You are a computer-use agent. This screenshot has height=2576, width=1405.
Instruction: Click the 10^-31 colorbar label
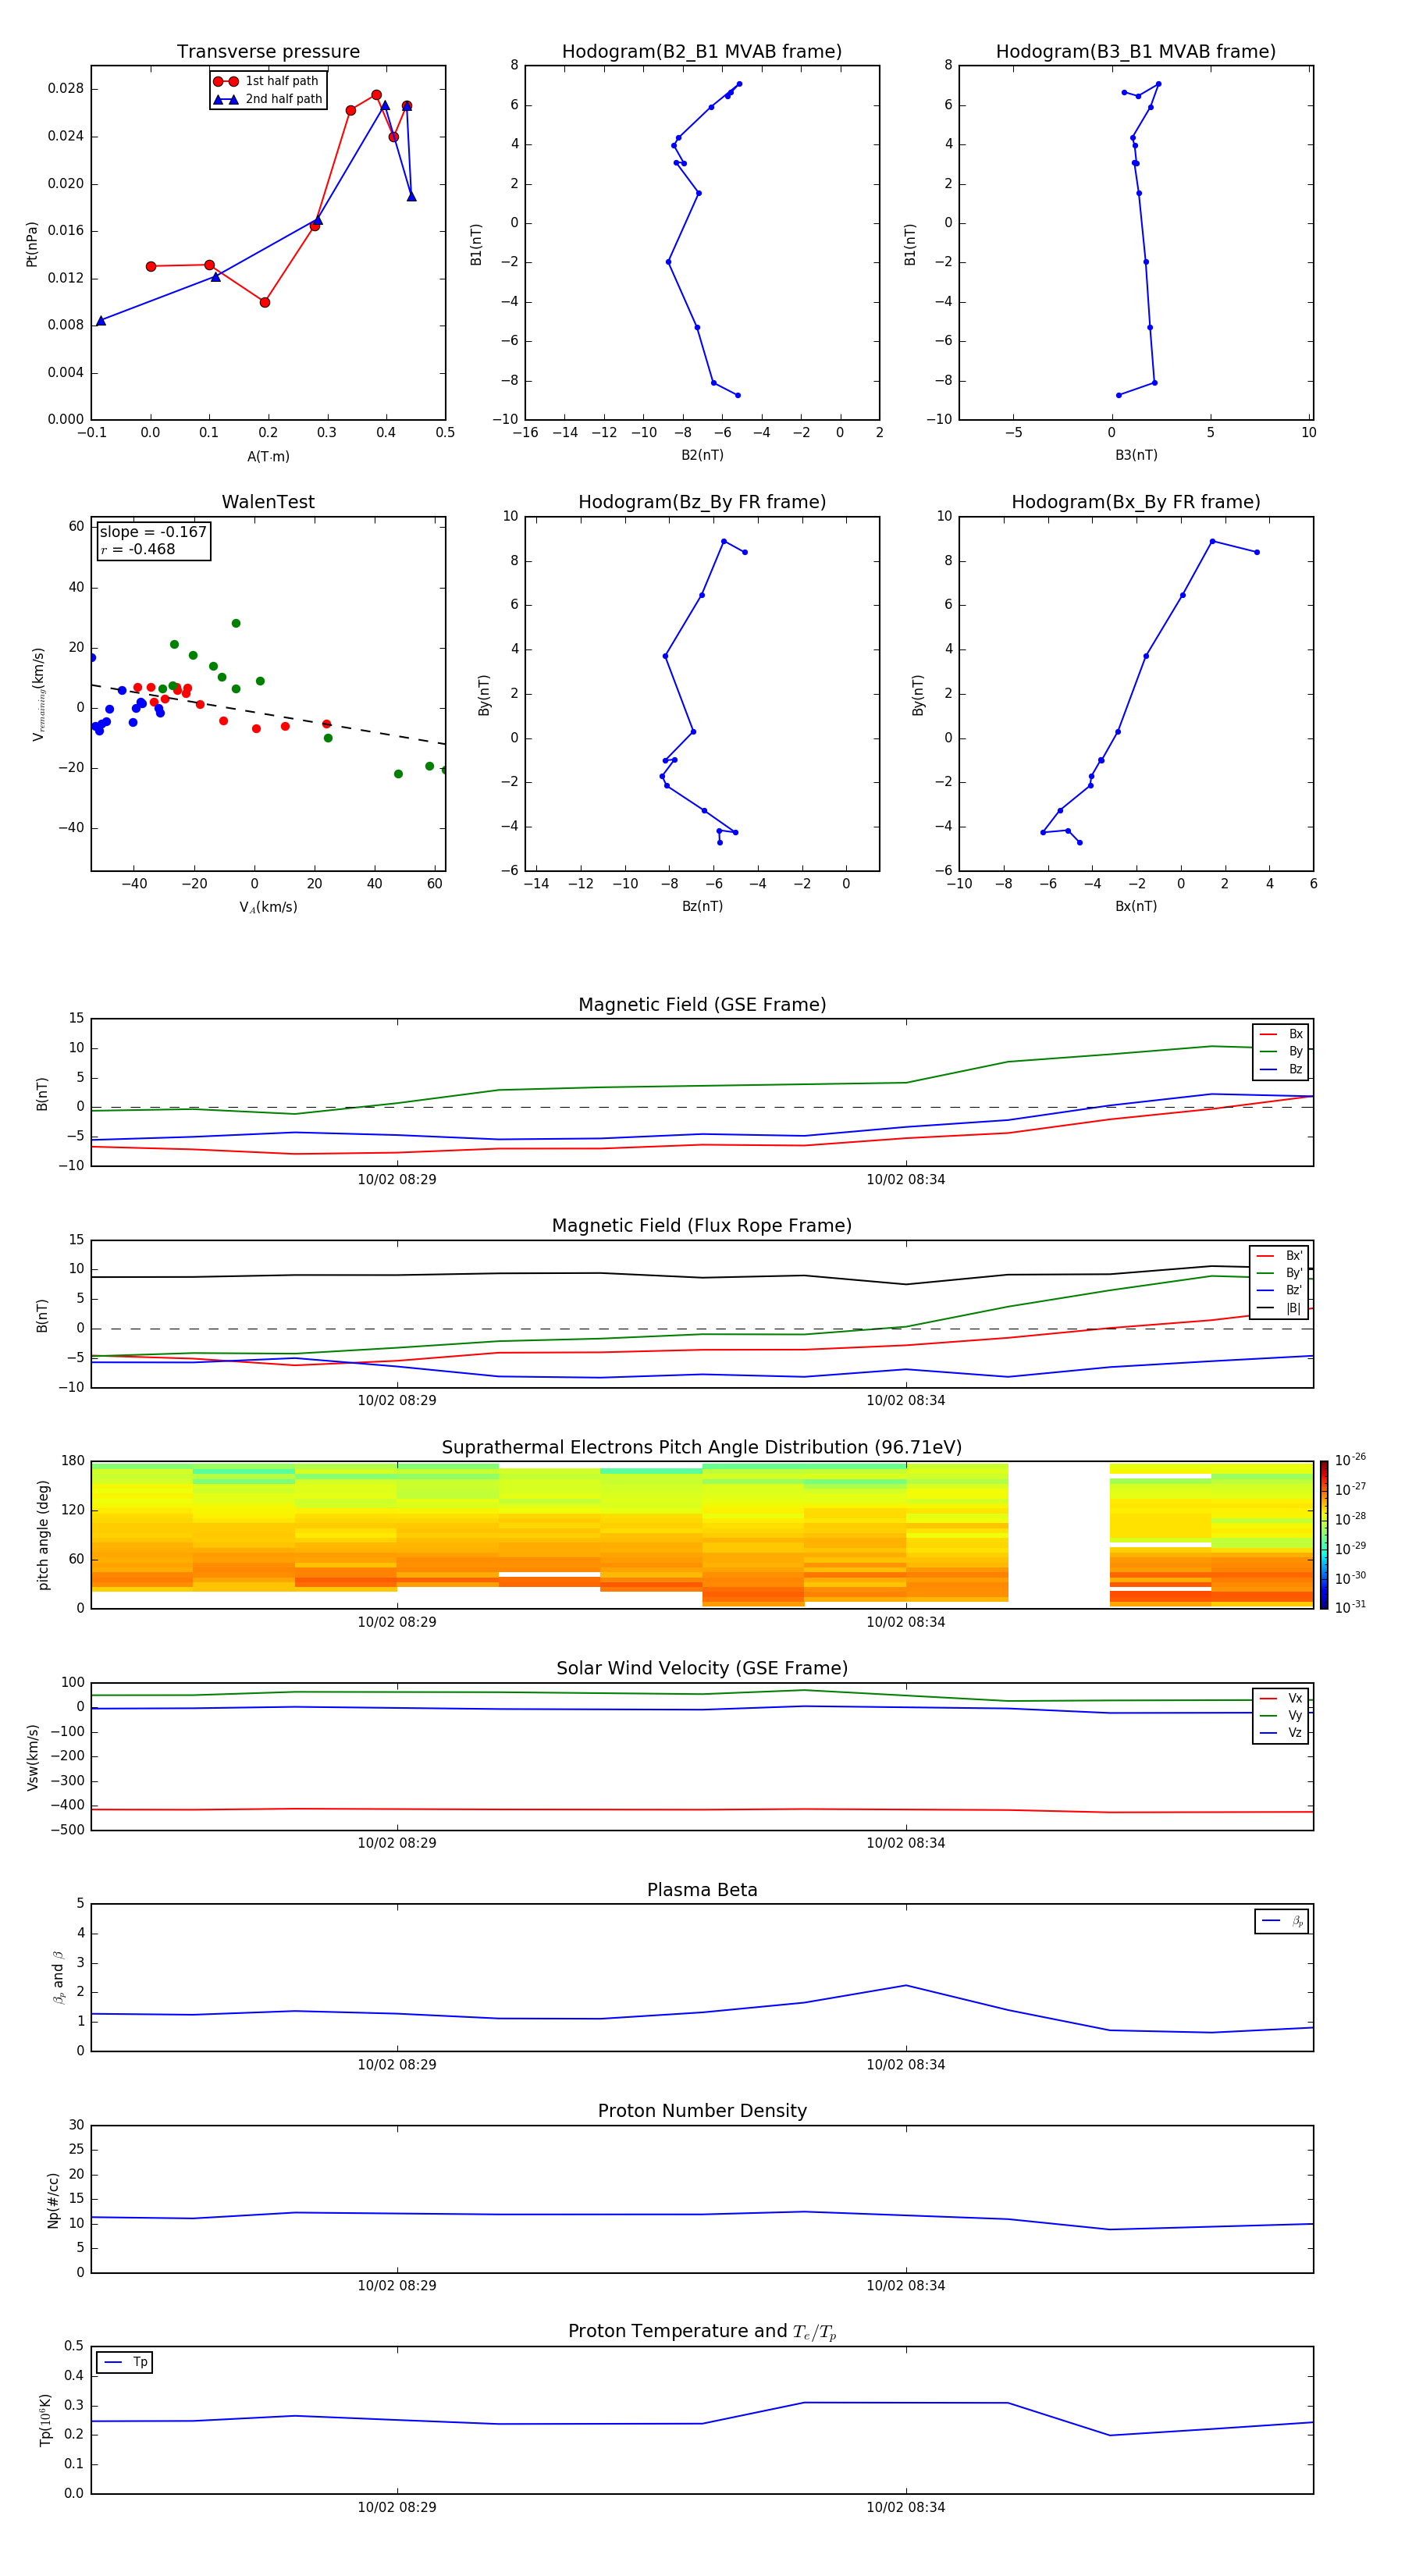pos(1350,1607)
